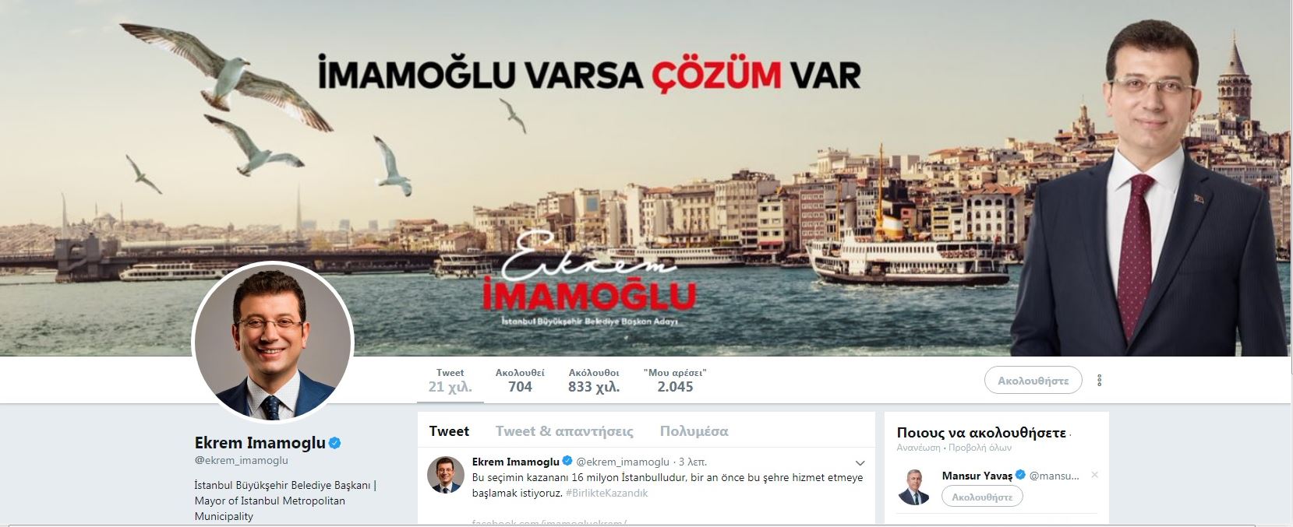This screenshot has height=527, width=1293.
Task: Expand the tweet options chevron
Action: [860, 463]
